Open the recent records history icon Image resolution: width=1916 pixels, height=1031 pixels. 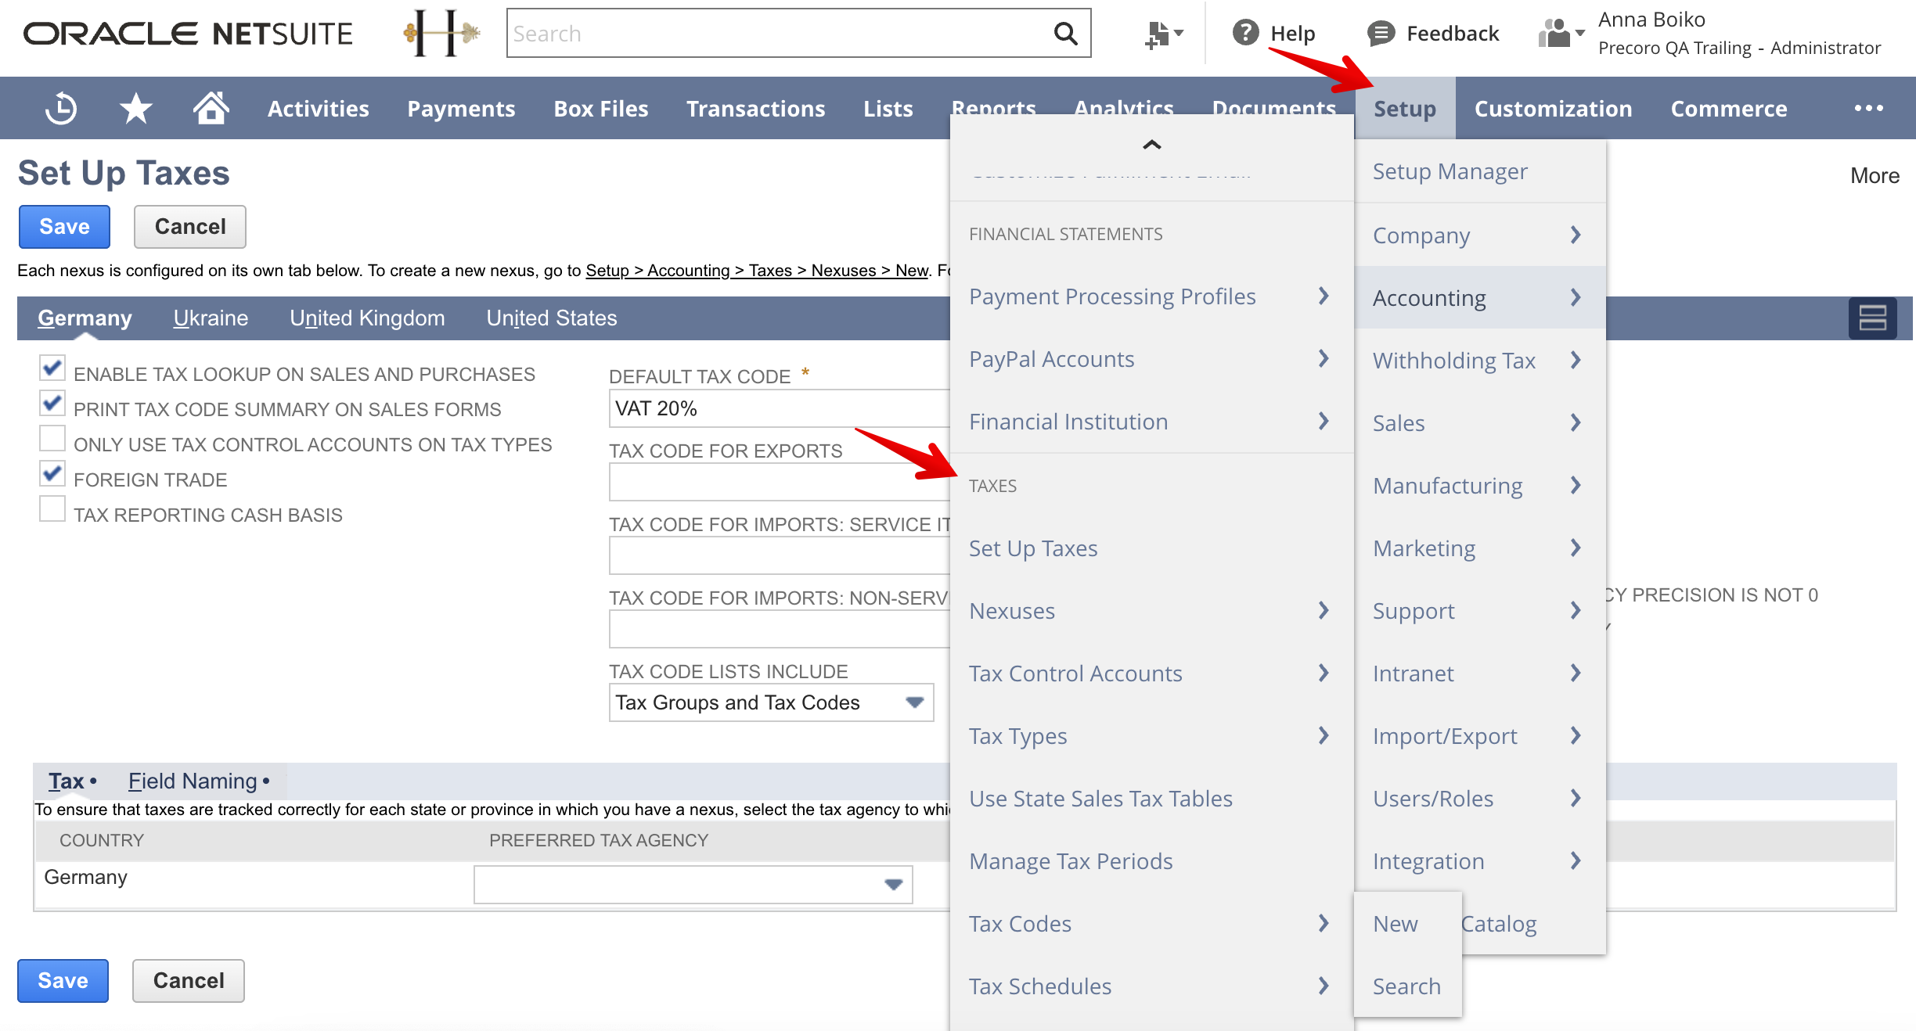pyautogui.click(x=60, y=108)
